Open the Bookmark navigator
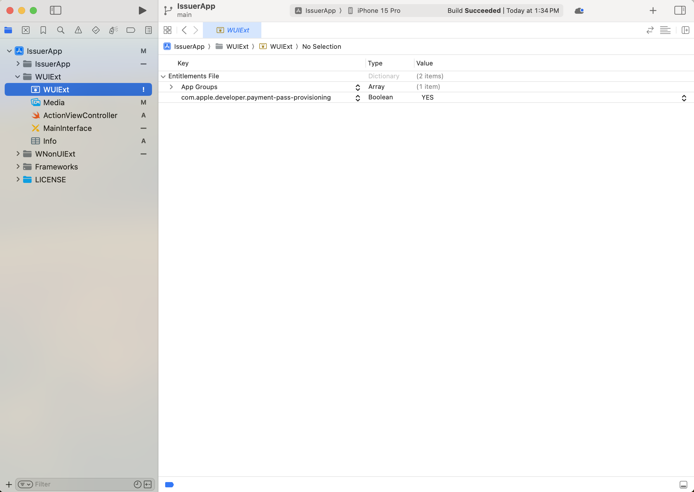 tap(43, 30)
